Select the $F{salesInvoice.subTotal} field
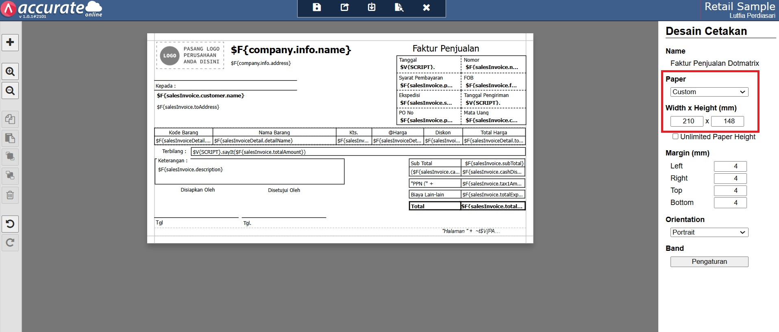779x332 pixels. point(494,164)
